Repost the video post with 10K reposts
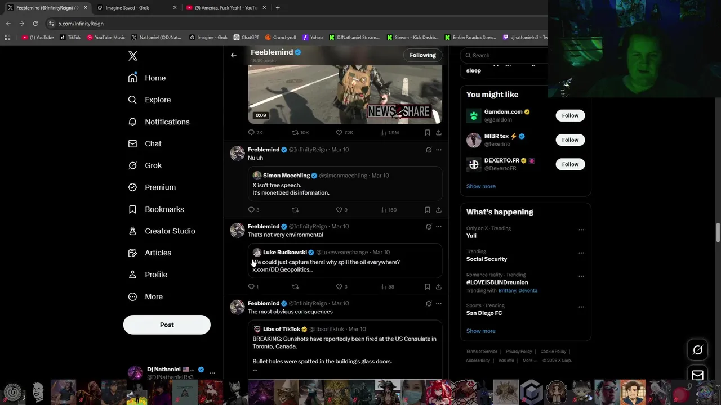 click(x=300, y=132)
